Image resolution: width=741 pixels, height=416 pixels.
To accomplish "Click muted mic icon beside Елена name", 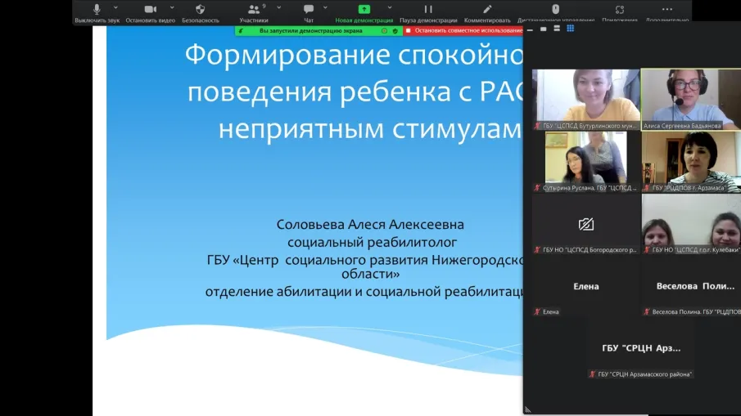I will click(537, 311).
